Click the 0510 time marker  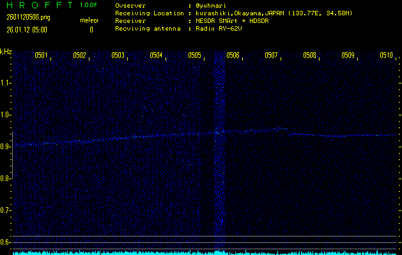(x=386, y=55)
